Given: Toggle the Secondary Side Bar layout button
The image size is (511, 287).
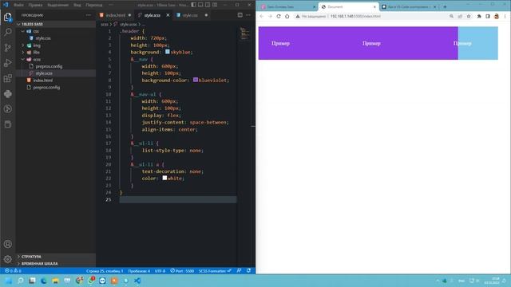Looking at the screenshot, I should pos(208,5).
